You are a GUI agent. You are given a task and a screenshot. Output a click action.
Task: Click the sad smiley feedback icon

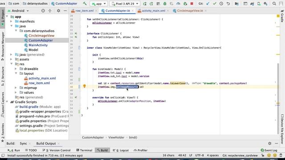pos(275,156)
